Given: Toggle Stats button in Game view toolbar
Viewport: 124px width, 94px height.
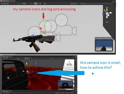Looking at the screenshot, I should click(72, 93).
